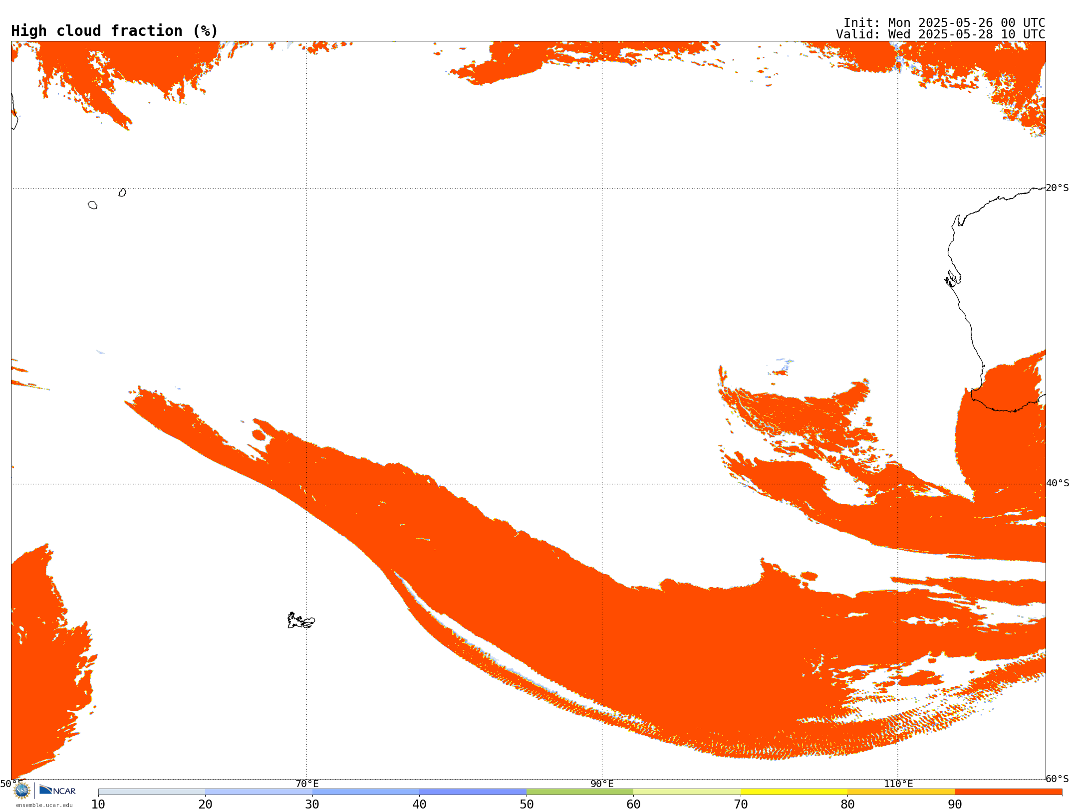Image resolution: width=1078 pixels, height=811 pixels.
Task: Click the colorbar tick label 30
Action: (312, 804)
